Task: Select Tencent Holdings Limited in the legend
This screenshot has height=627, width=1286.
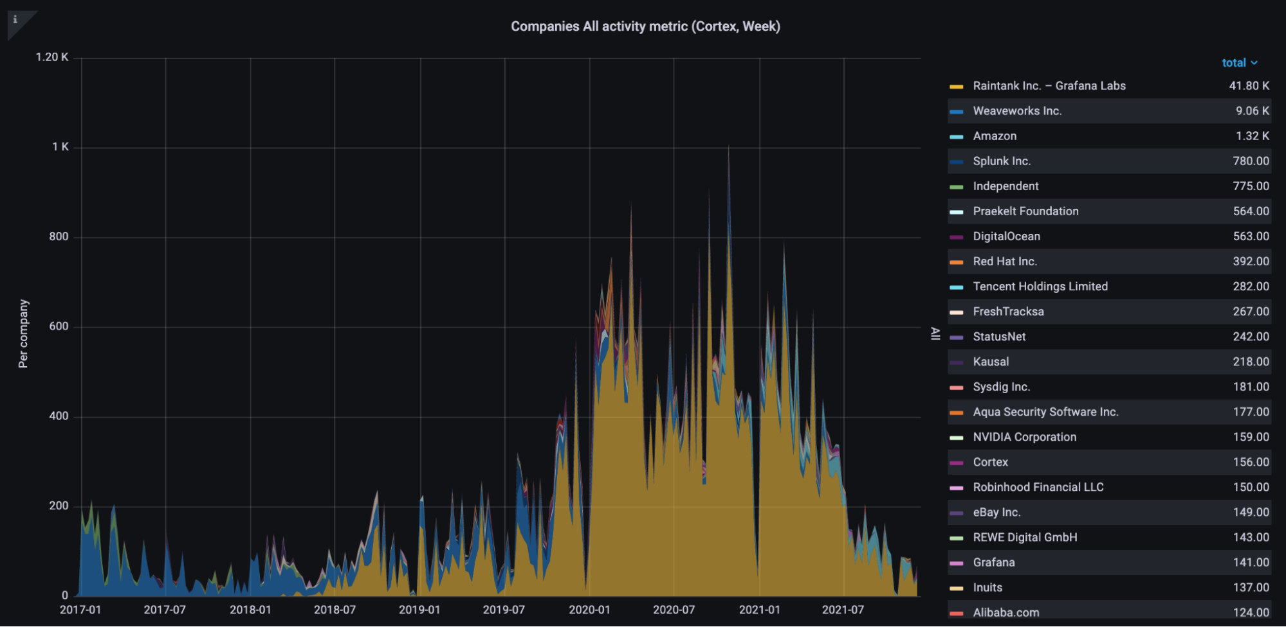Action: (x=1039, y=287)
